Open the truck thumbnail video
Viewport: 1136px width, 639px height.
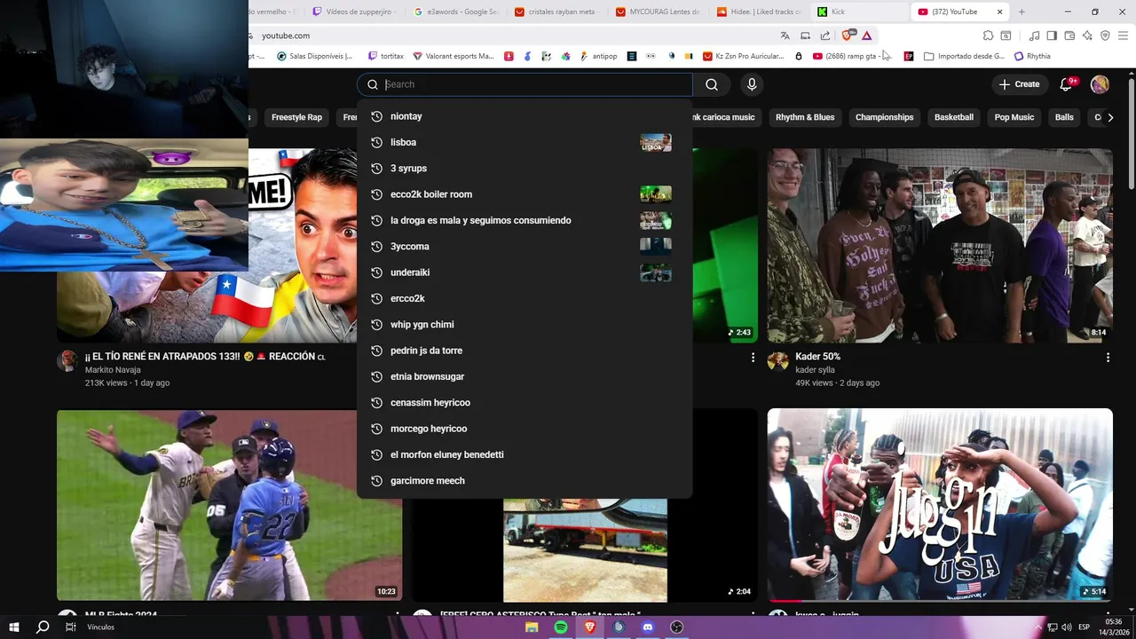point(585,550)
